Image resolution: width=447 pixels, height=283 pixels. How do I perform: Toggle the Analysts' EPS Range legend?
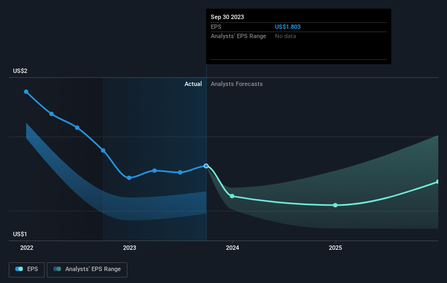point(87,269)
